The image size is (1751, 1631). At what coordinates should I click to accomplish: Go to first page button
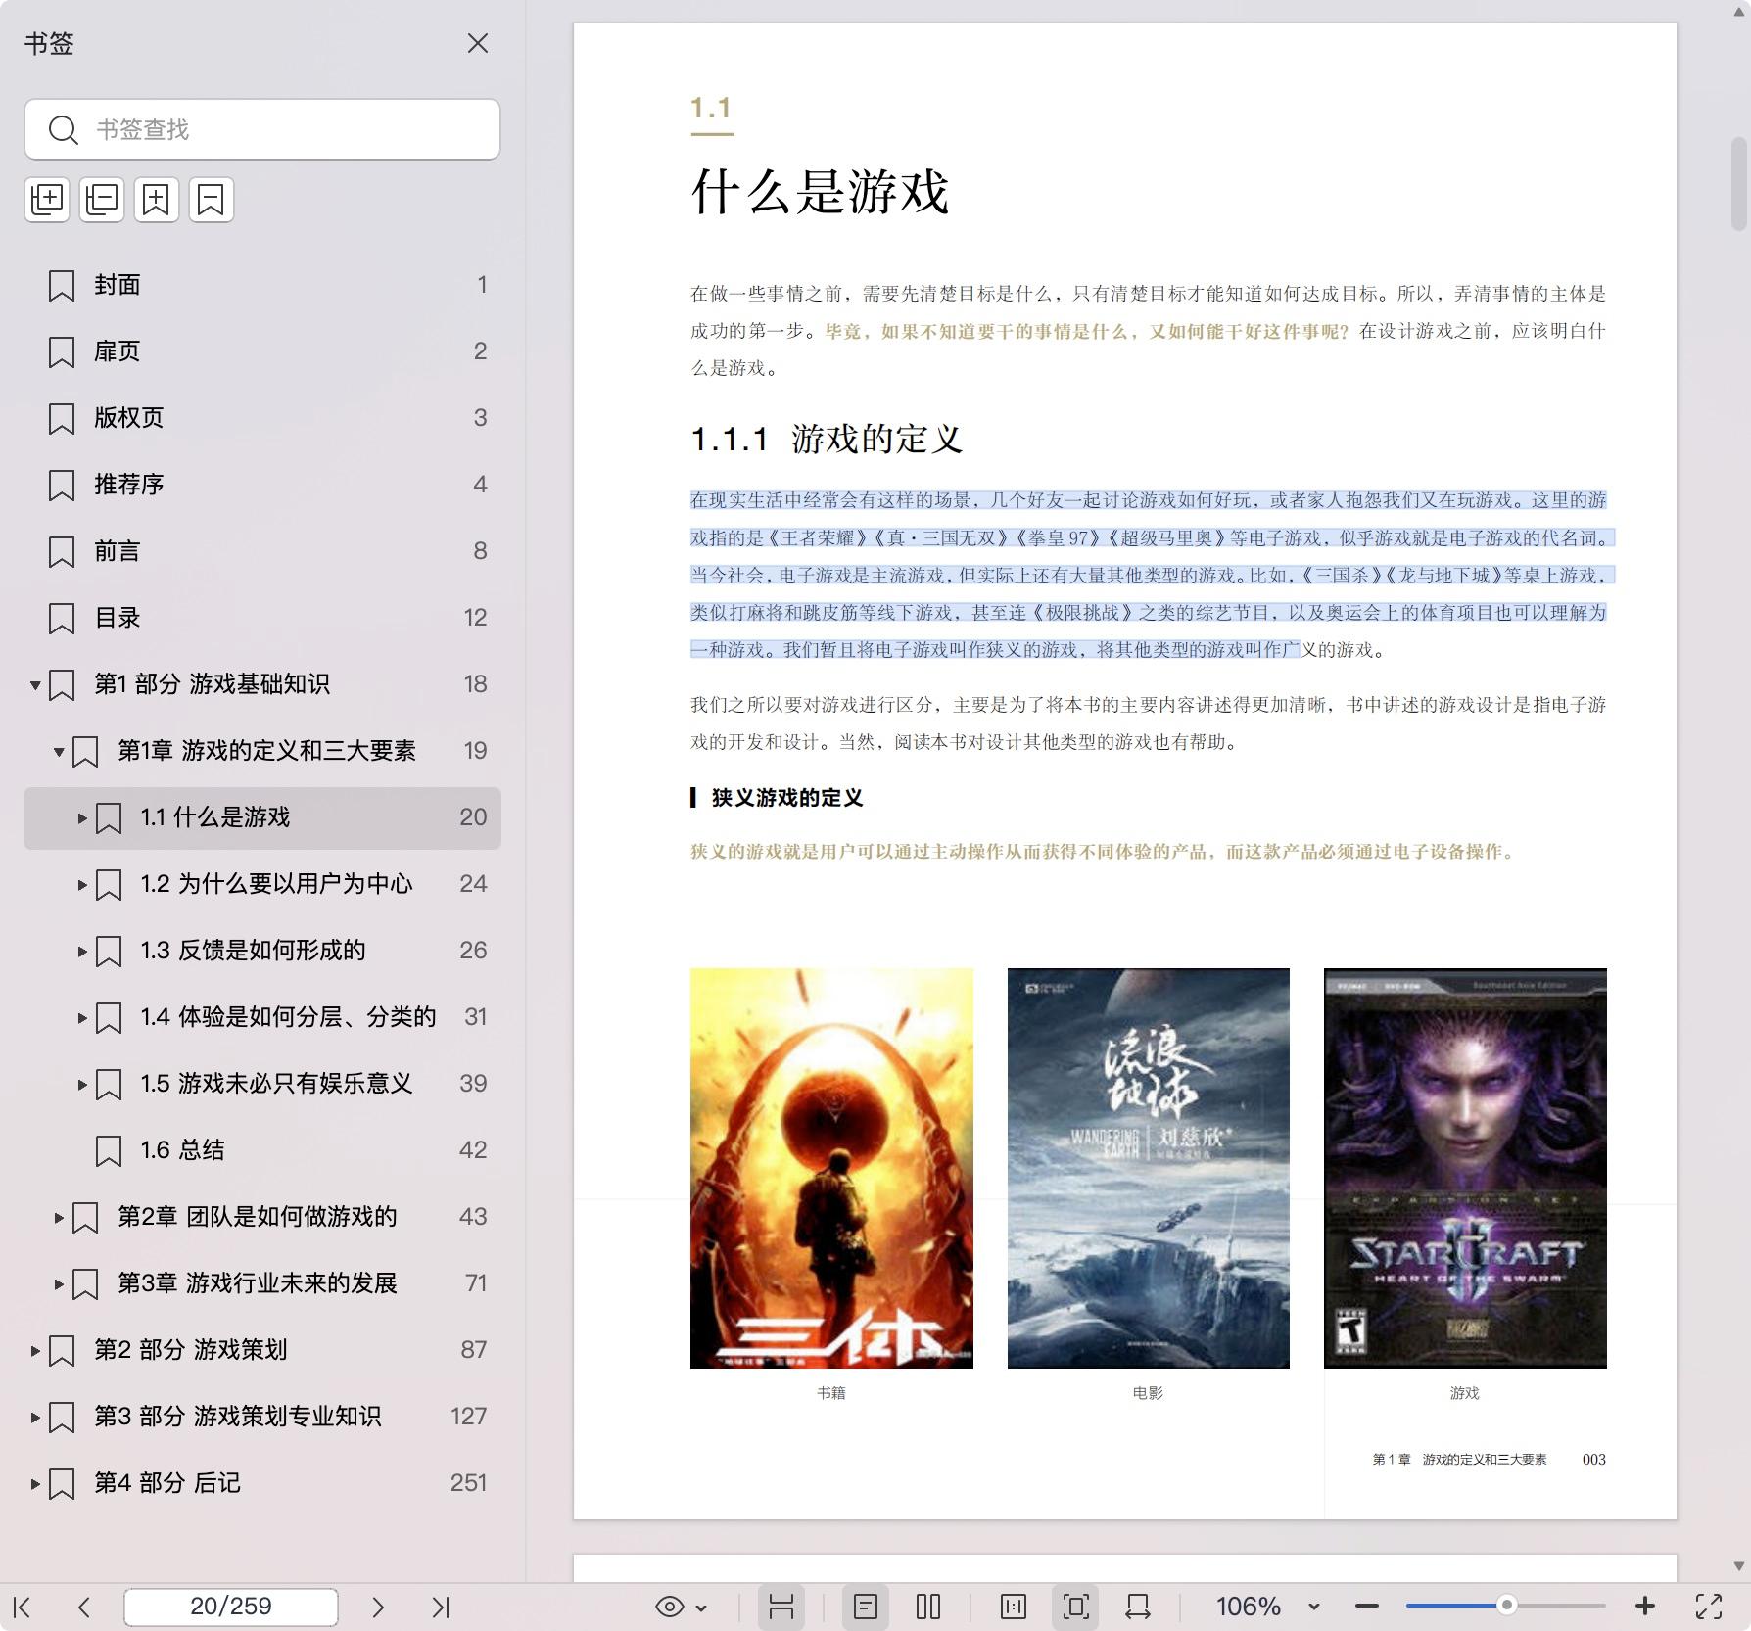tap(23, 1607)
